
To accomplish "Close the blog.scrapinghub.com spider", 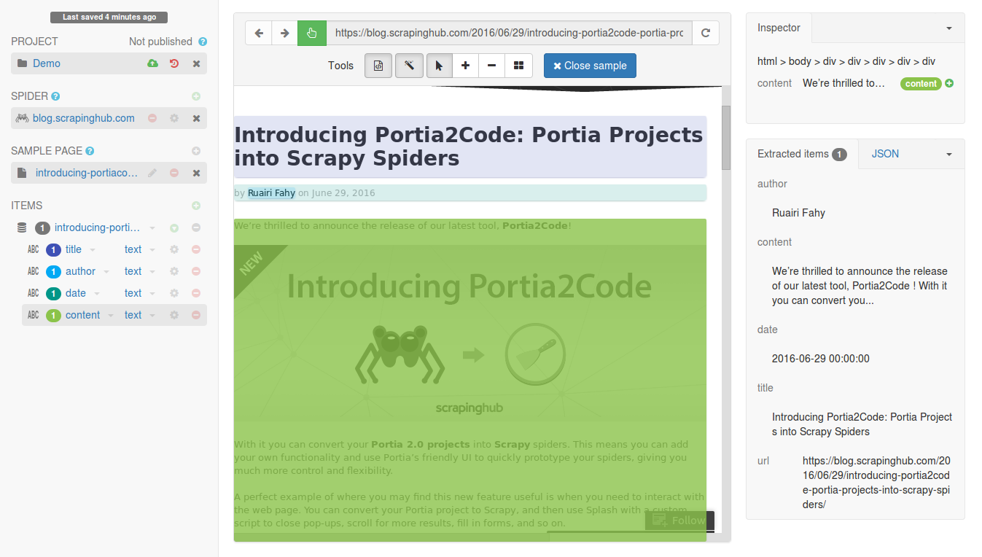I will (x=196, y=118).
